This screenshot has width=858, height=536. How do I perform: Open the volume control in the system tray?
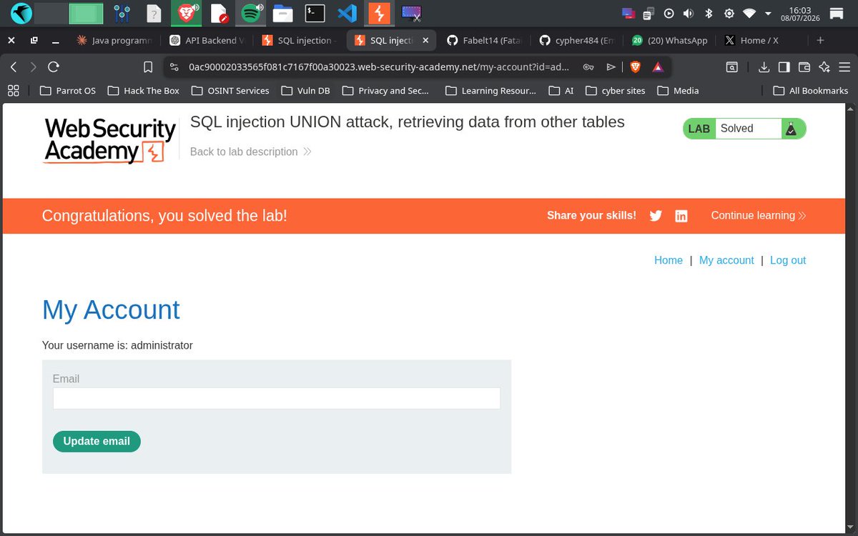[x=689, y=13]
